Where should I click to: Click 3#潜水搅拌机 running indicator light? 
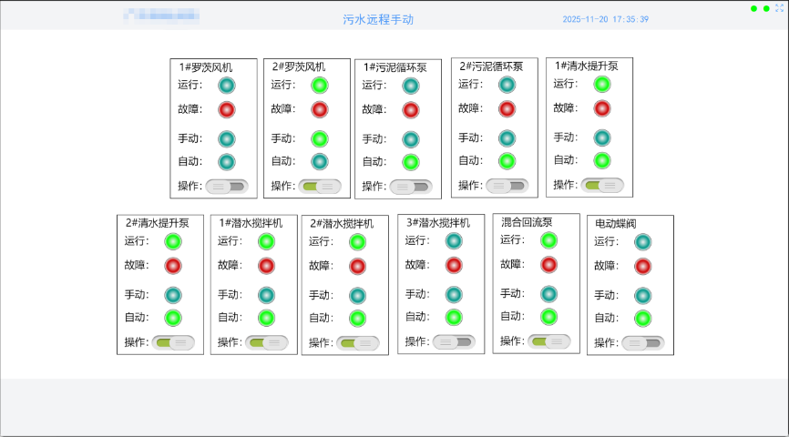454,241
